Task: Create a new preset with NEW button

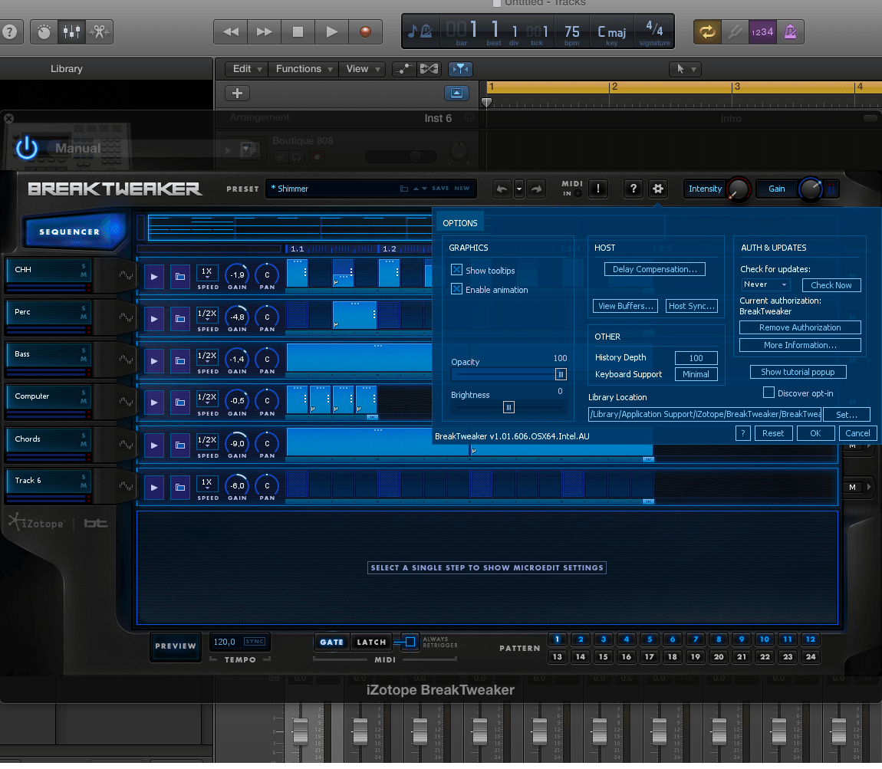Action: (462, 189)
